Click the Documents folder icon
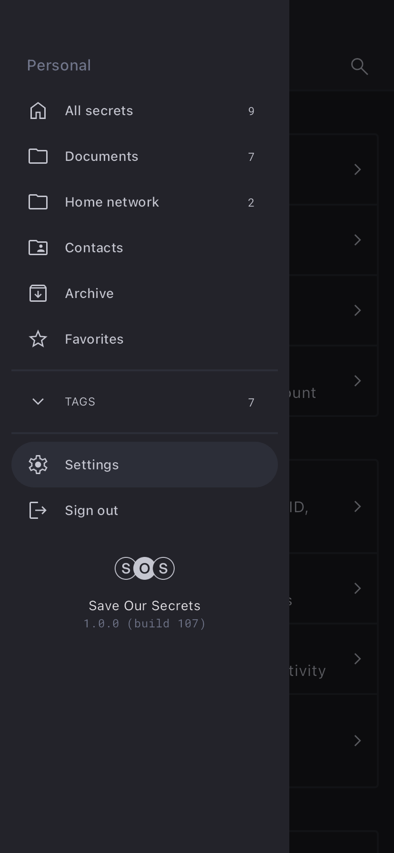This screenshot has width=394, height=853. [38, 157]
